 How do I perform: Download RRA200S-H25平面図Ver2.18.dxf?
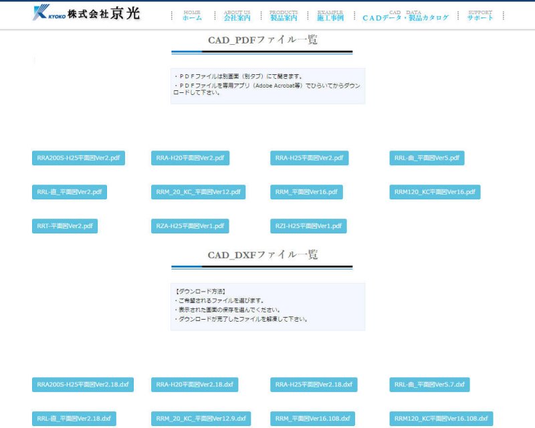click(x=83, y=385)
